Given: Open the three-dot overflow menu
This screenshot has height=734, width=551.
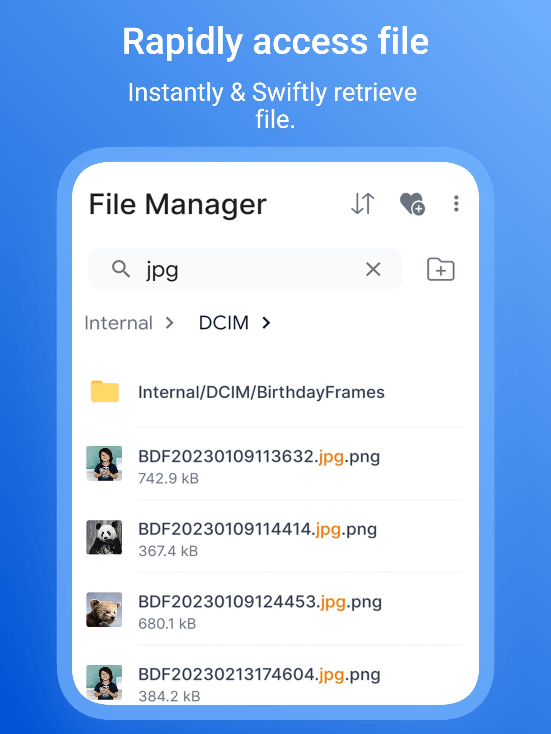Looking at the screenshot, I should [456, 204].
